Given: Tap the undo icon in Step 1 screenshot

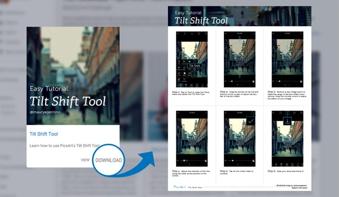Looking at the screenshot, I should pos(185,34).
